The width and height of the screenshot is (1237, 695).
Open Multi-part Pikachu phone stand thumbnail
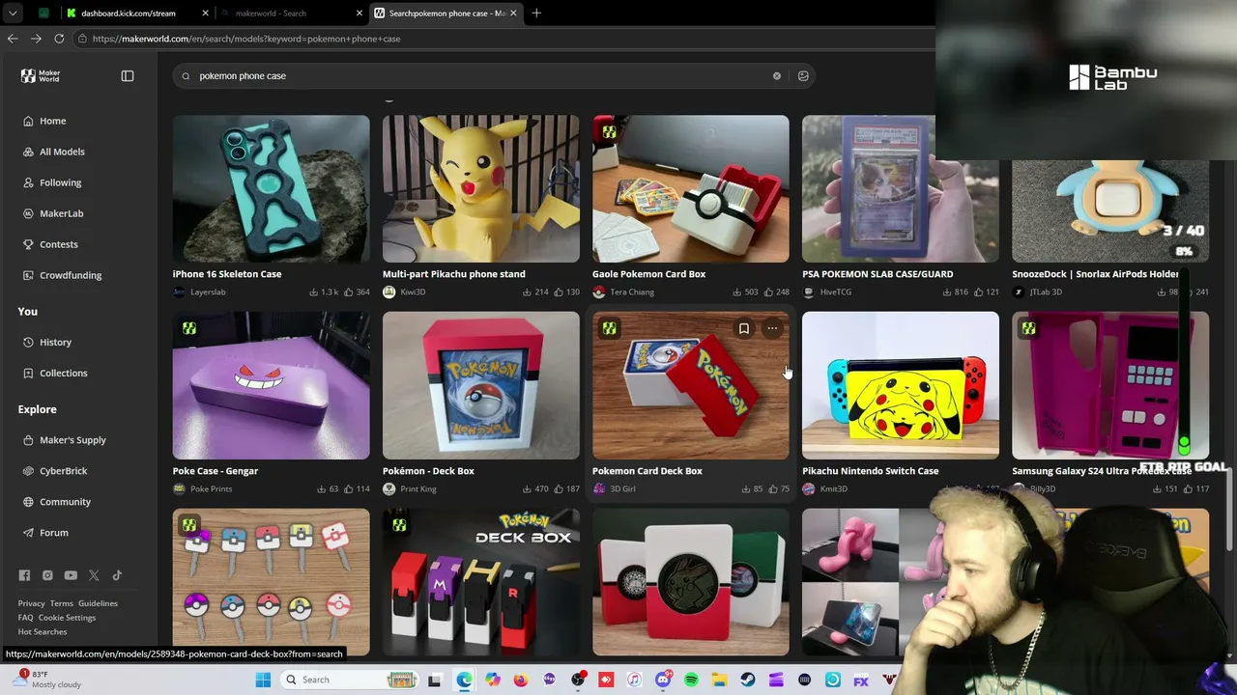[x=480, y=189]
